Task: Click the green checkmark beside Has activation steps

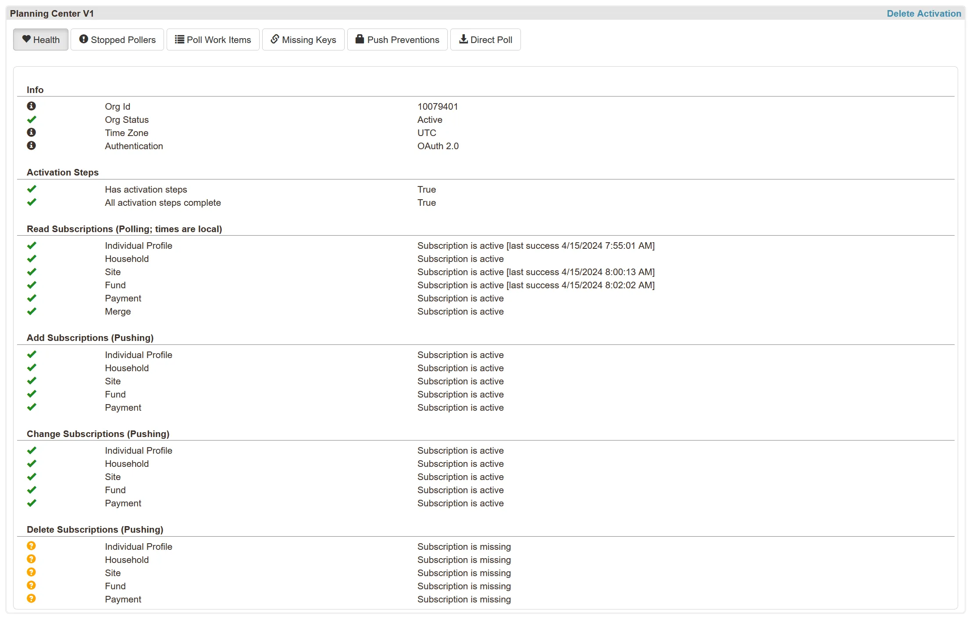Action: (x=31, y=189)
